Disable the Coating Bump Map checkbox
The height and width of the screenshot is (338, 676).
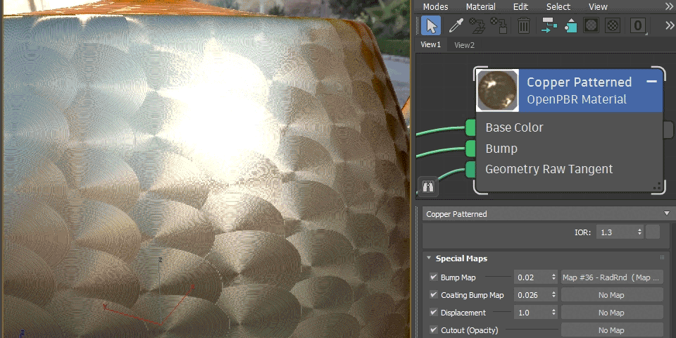click(x=434, y=295)
